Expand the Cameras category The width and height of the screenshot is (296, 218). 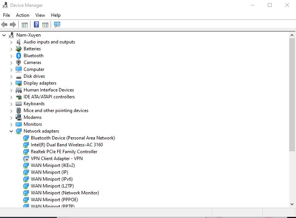[x=11, y=63]
